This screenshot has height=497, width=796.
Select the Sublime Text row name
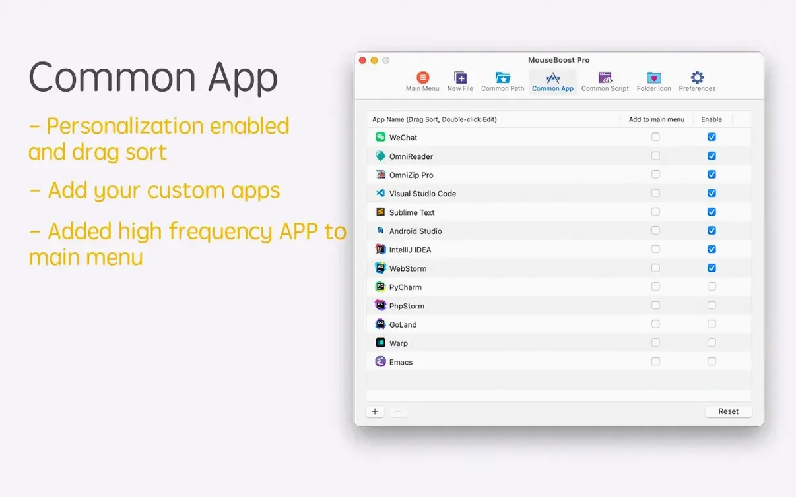412,212
